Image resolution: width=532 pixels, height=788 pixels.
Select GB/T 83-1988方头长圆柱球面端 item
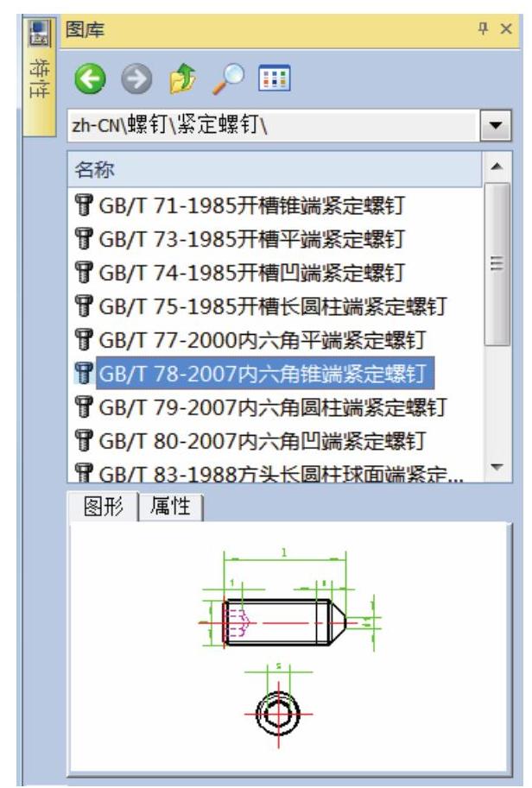pyautogui.click(x=281, y=473)
